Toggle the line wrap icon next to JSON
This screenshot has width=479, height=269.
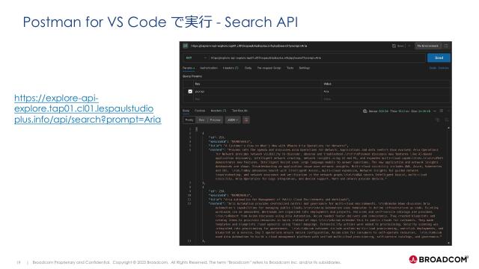coord(246,120)
